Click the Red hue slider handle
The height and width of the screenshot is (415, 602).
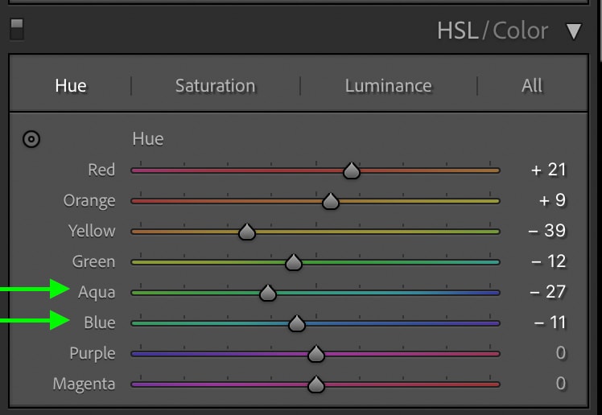tap(351, 171)
